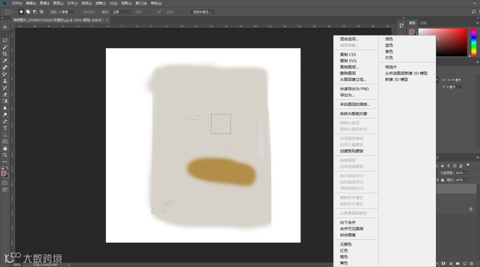Viewport: 480px width, 267px height.
Task: Open the Color panel flyout menu
Action: [x=477, y=23]
